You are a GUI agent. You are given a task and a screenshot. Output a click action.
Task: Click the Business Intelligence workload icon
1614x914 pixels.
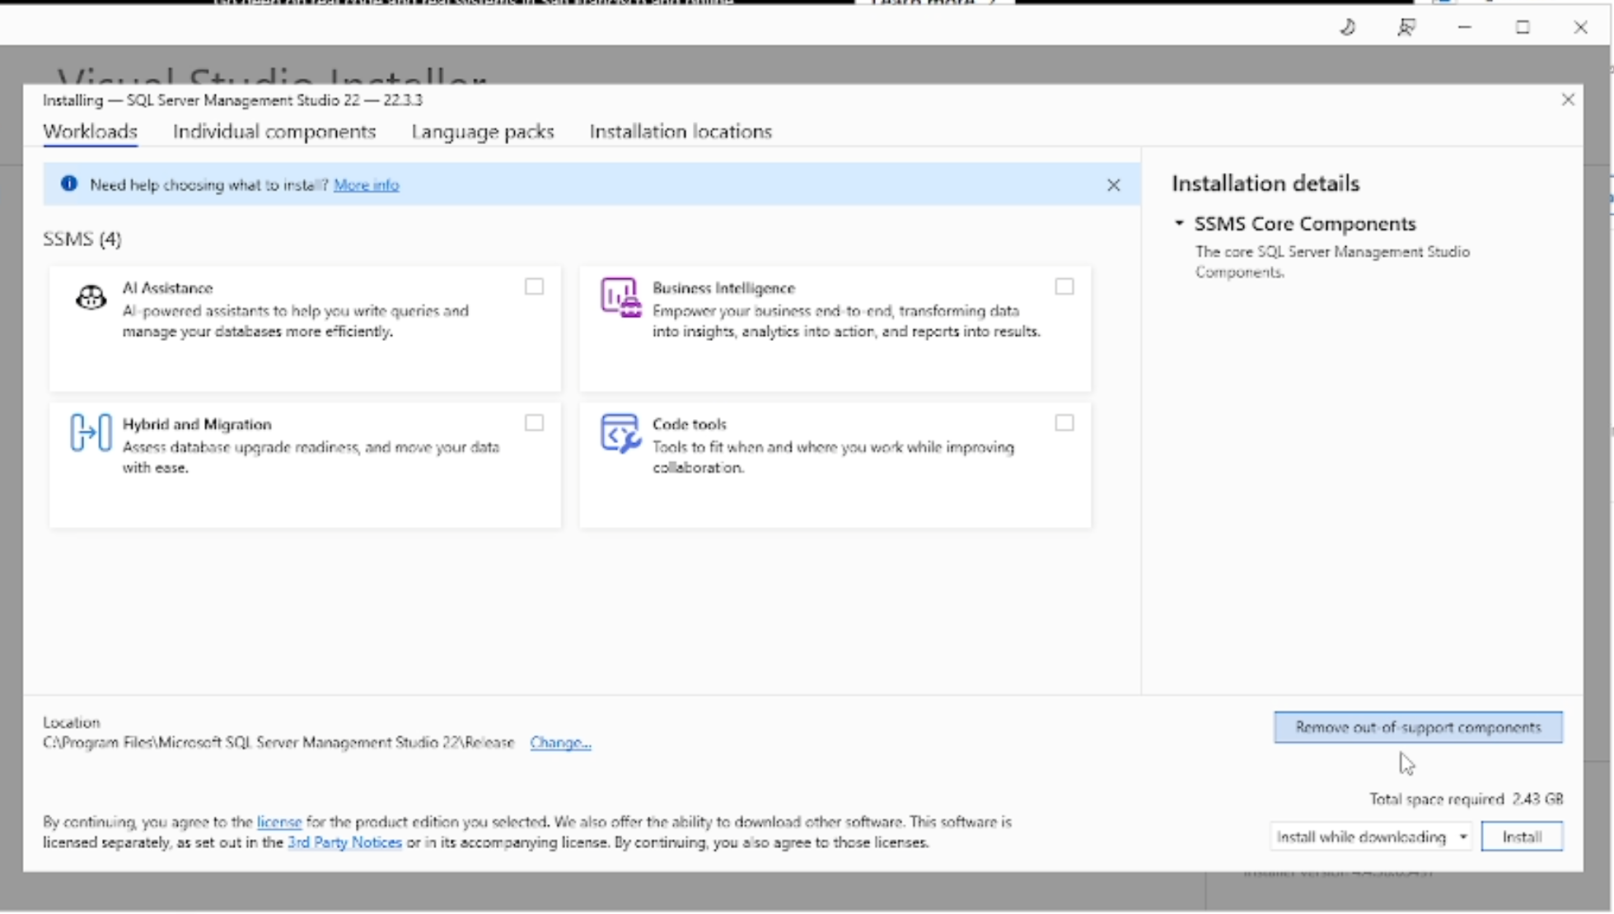620,297
